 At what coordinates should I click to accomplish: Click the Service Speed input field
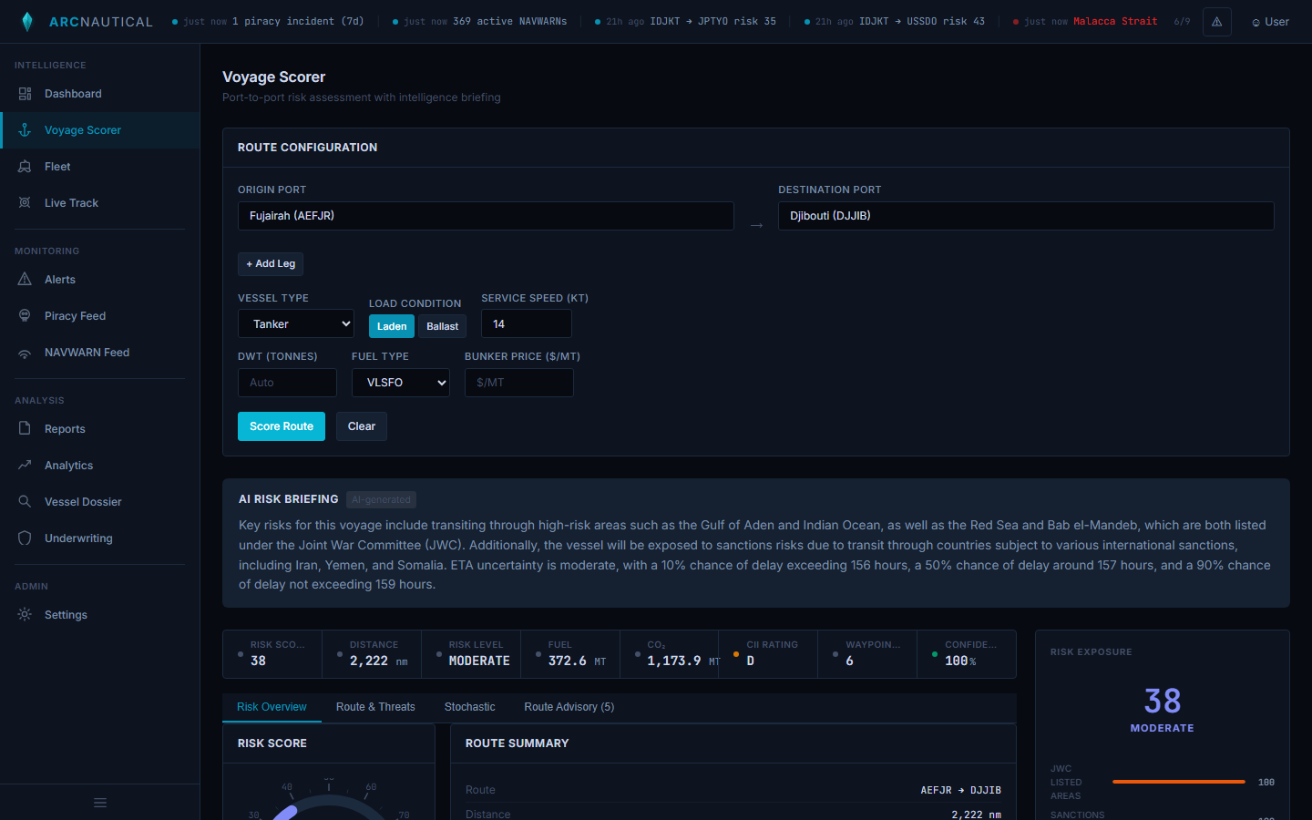pos(527,323)
